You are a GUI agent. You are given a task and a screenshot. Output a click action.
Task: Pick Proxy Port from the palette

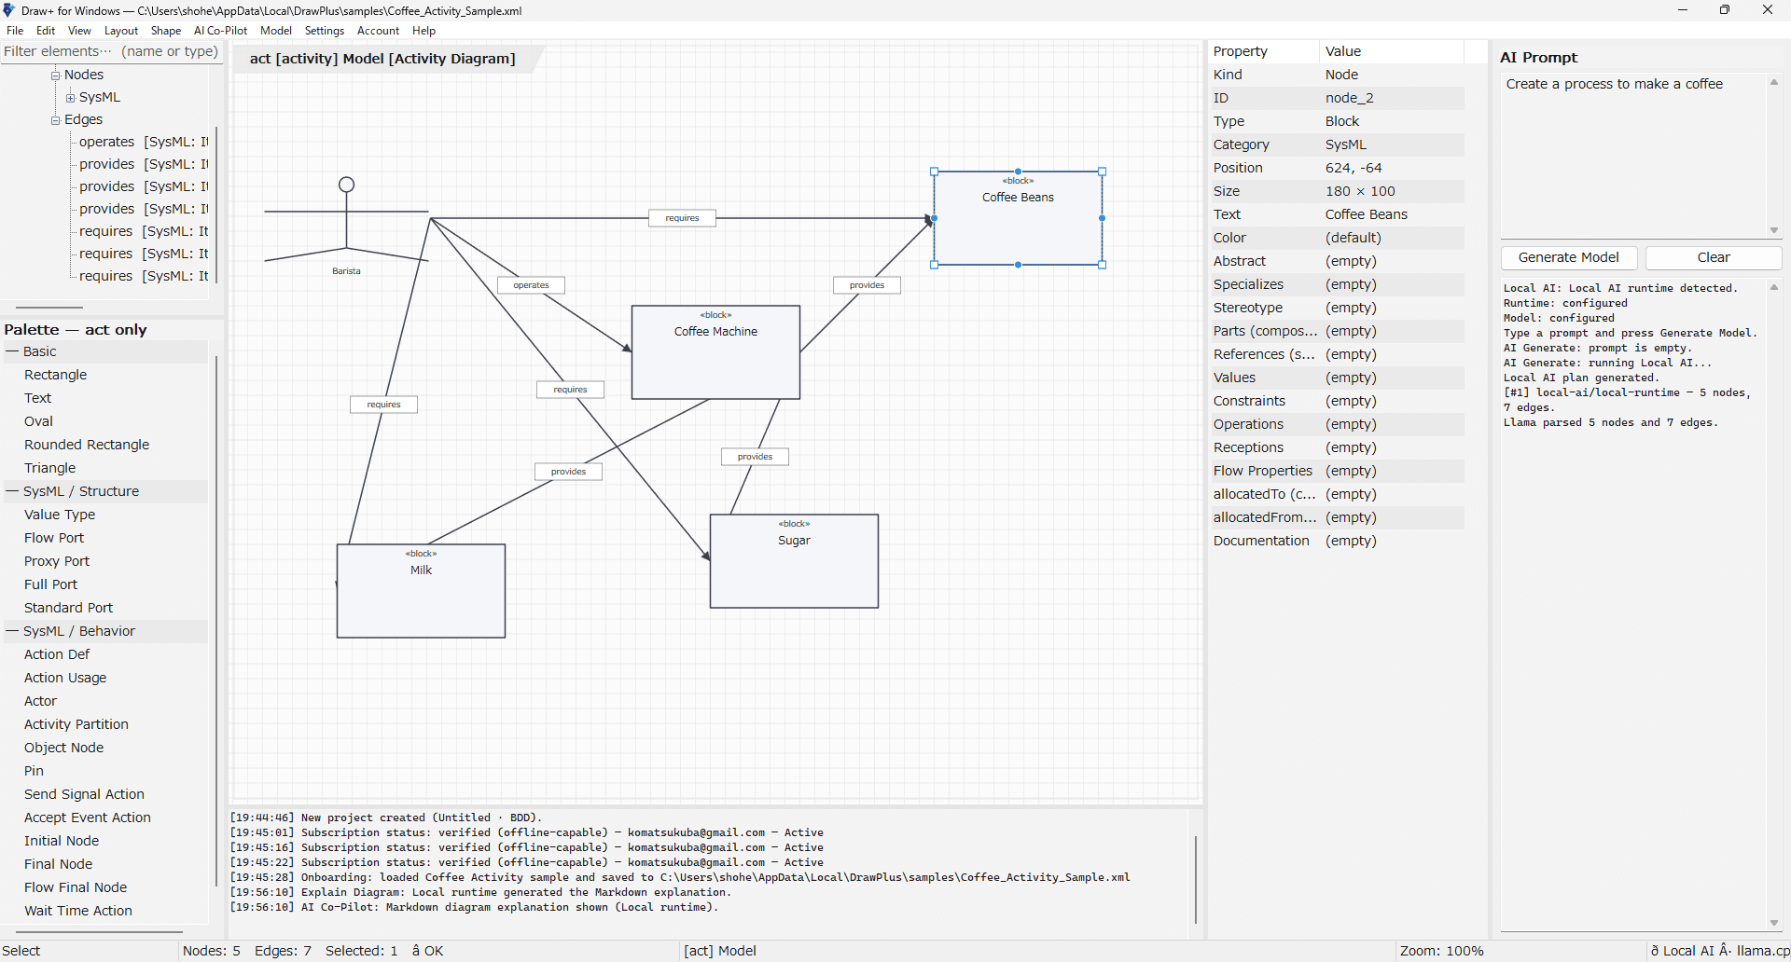click(57, 561)
